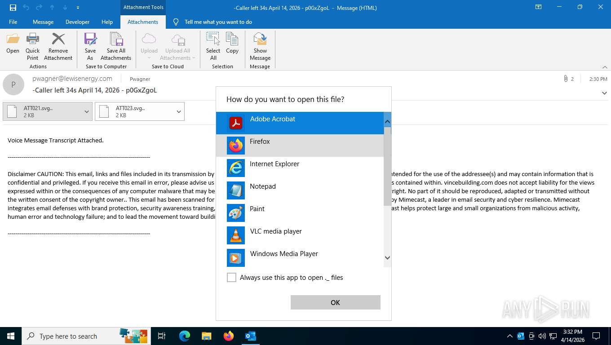
Task: Click the volume icon in system tray
Action: point(542,336)
